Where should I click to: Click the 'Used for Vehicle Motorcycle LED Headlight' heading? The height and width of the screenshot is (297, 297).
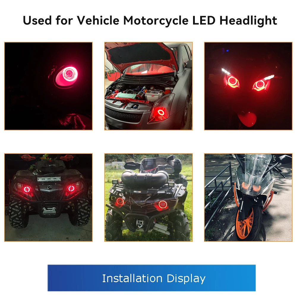coord(150,20)
